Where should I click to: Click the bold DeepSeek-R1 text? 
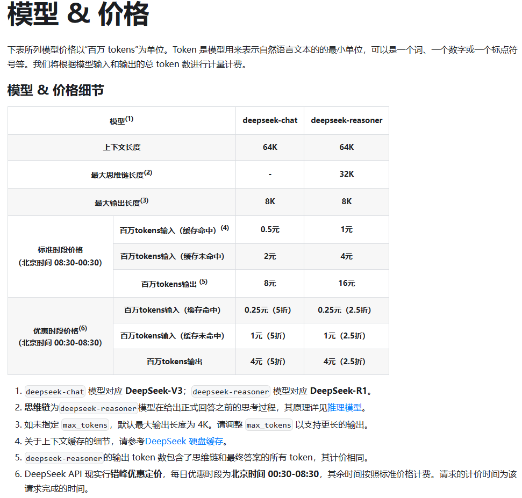tap(338, 391)
